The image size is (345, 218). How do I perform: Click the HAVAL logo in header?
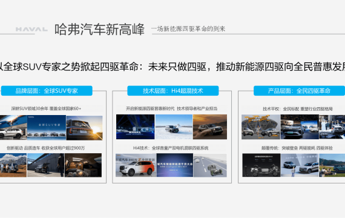pos(31,29)
